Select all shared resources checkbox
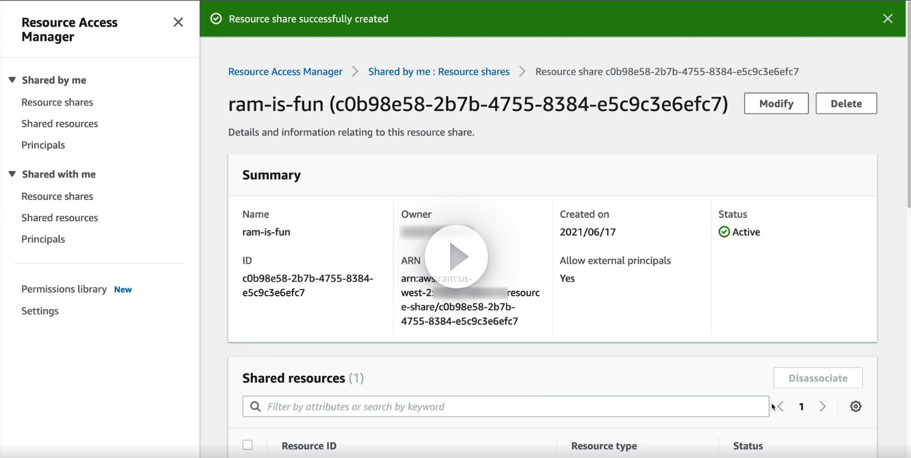This screenshot has height=458, width=911. [x=248, y=445]
